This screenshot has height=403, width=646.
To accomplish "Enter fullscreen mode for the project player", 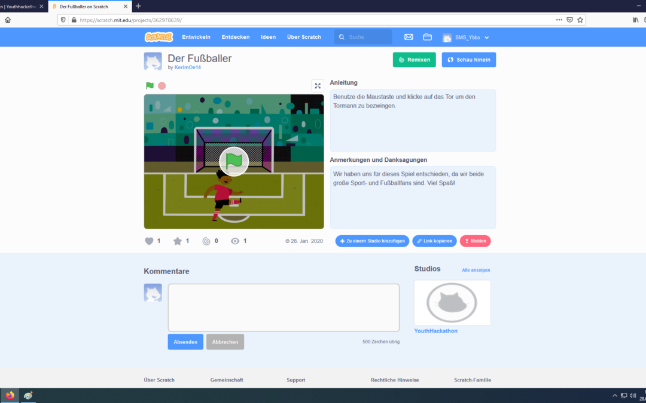I will click(x=317, y=86).
